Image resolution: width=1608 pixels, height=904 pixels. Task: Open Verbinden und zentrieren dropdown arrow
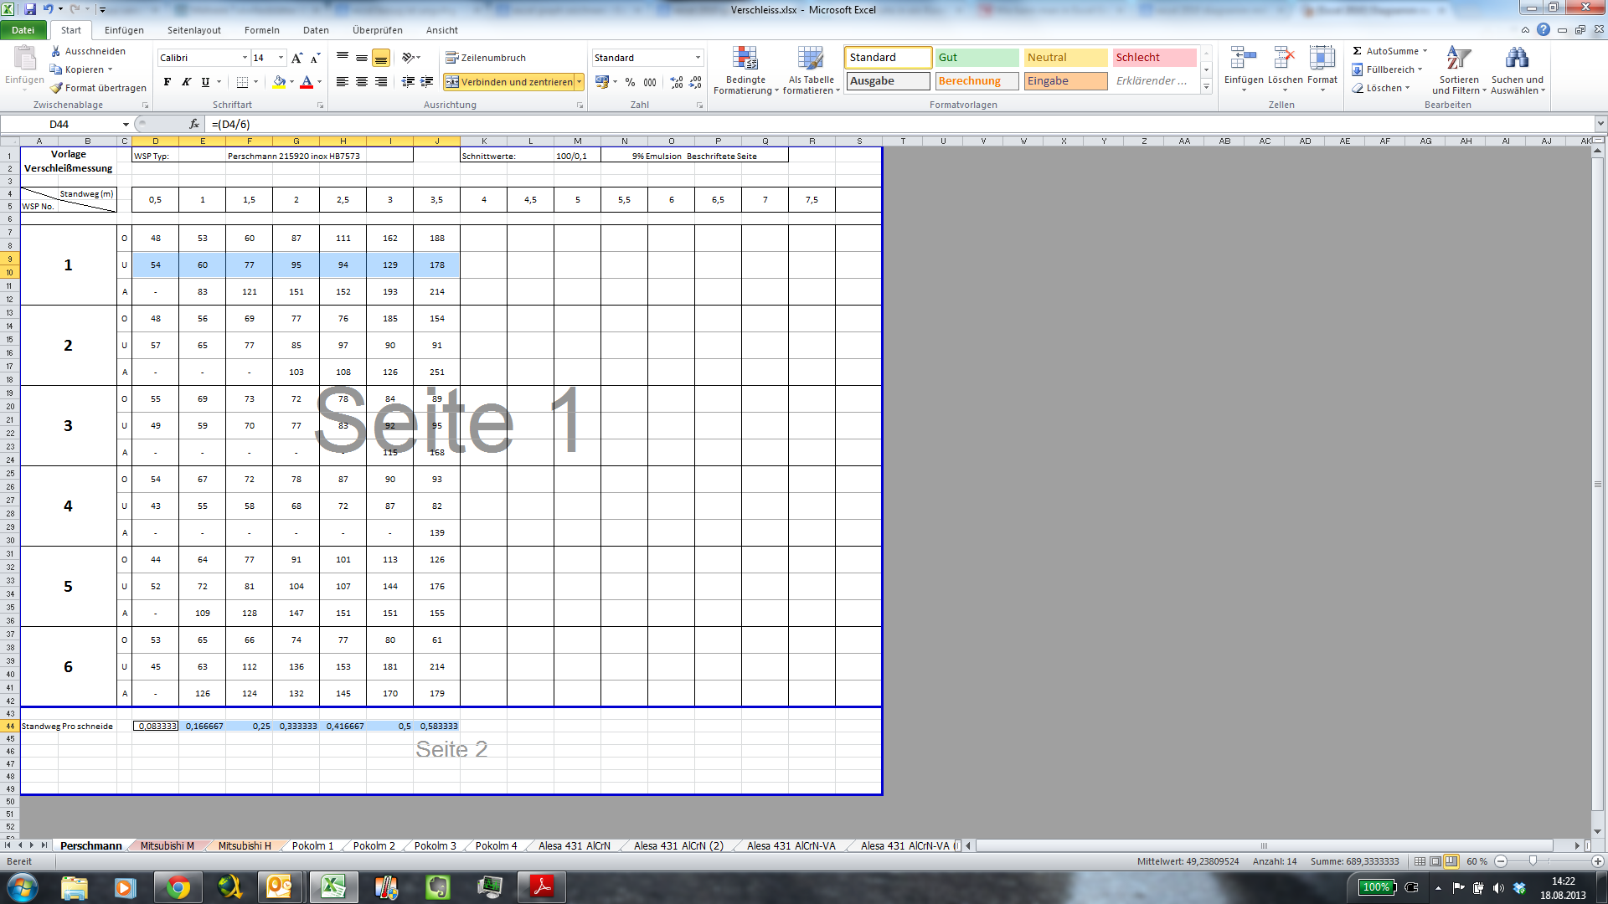pyautogui.click(x=580, y=82)
